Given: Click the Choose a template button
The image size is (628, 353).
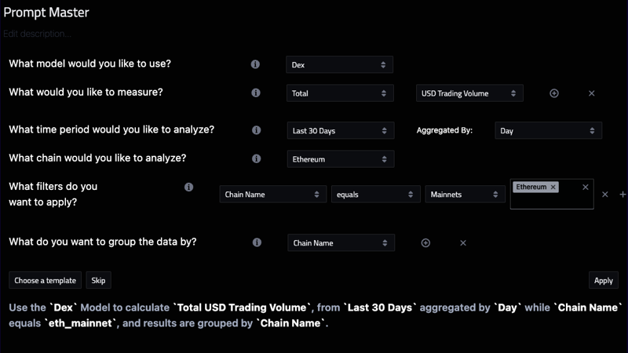Looking at the screenshot, I should (45, 280).
